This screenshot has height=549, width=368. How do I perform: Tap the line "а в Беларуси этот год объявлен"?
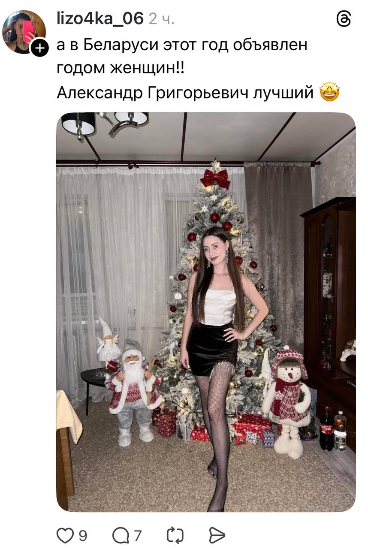pos(182,45)
